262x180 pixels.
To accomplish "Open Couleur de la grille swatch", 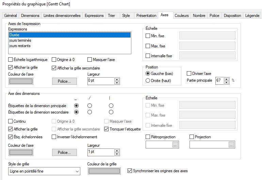I will [x=104, y=171].
